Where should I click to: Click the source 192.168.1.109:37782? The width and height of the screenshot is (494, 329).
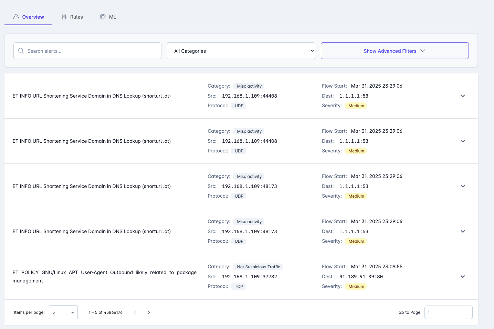click(250, 277)
